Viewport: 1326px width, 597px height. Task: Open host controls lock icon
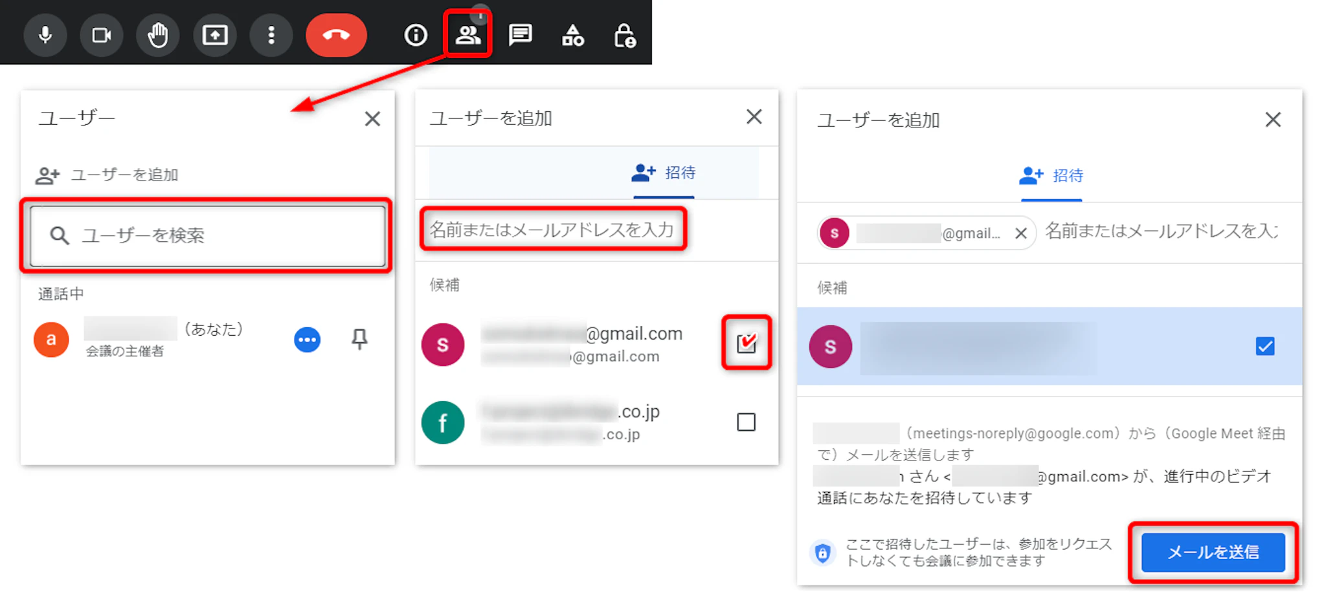coord(624,36)
